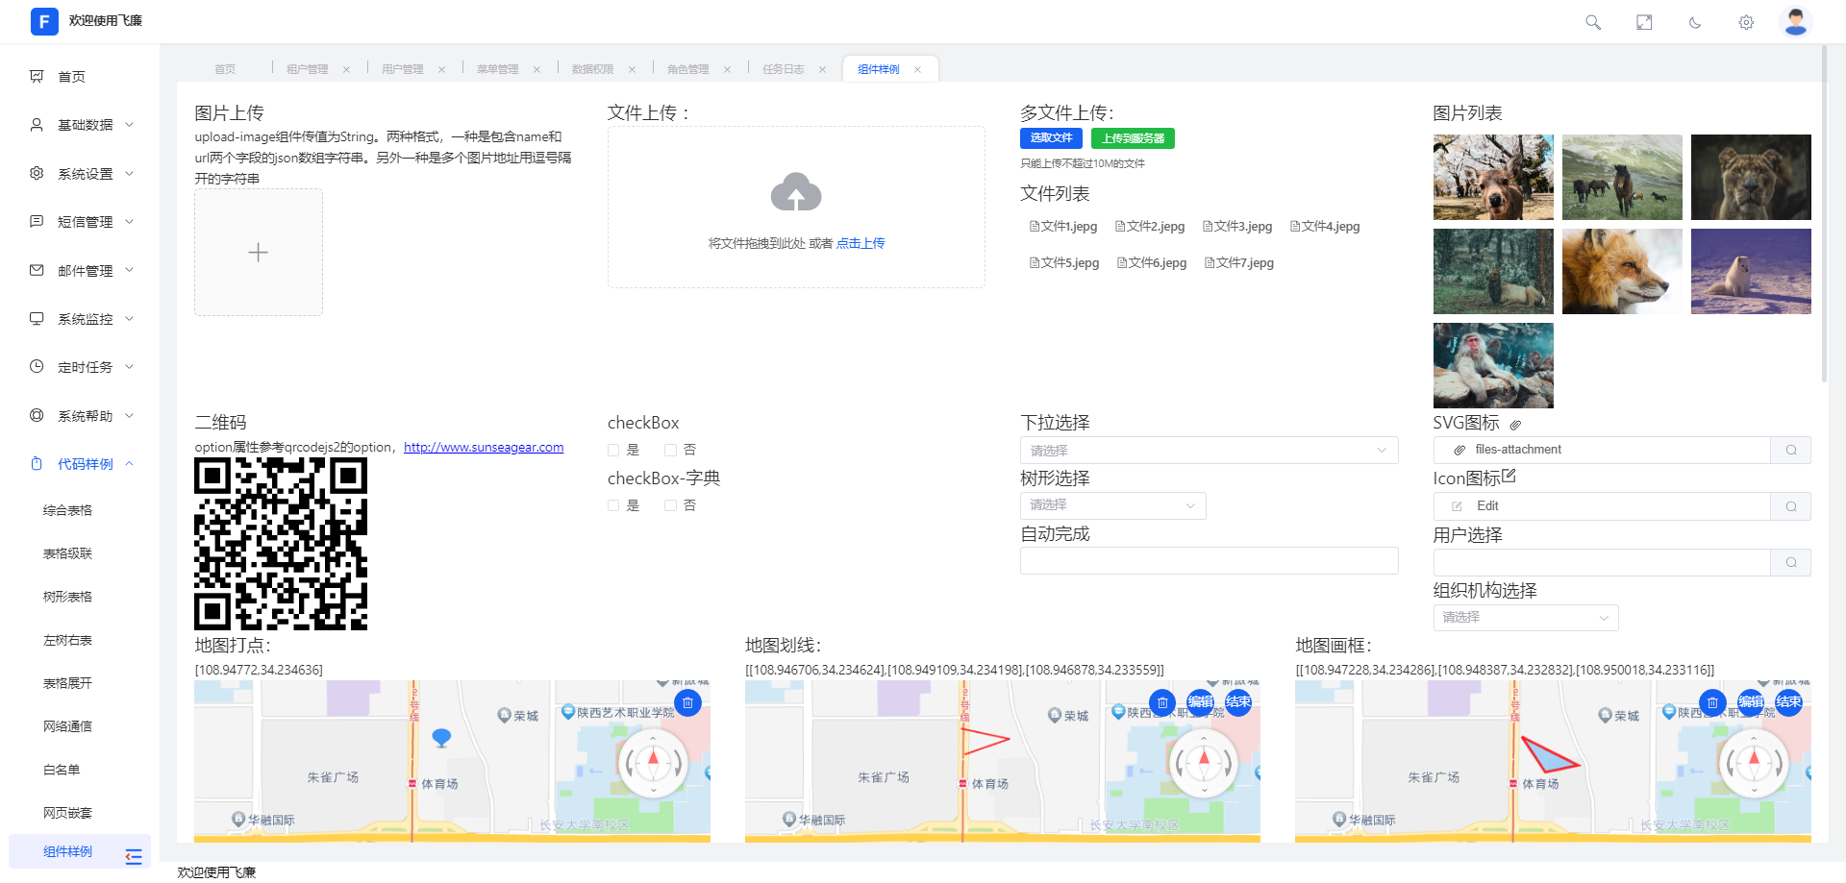Open the 树形选择 dropdown
The height and width of the screenshot is (883, 1846).
tap(1112, 505)
